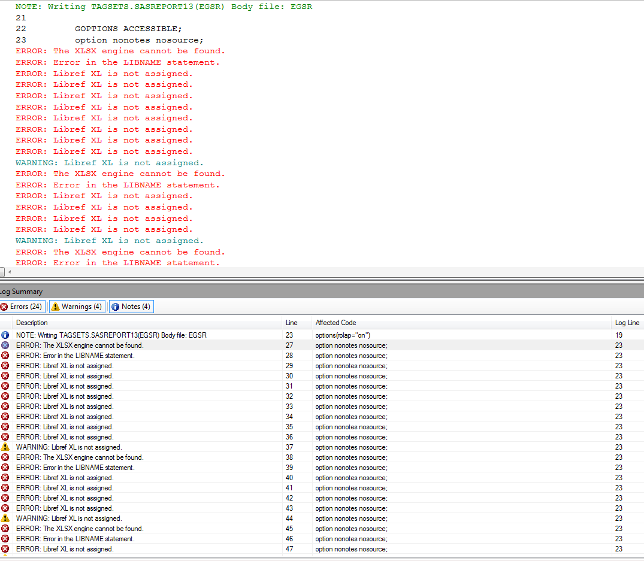
Task: Click the error icon beside the line 45 XLSX error
Action: coord(5,529)
